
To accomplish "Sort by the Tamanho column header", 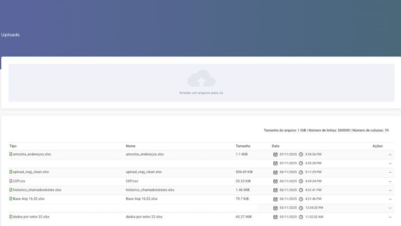I will [x=243, y=146].
